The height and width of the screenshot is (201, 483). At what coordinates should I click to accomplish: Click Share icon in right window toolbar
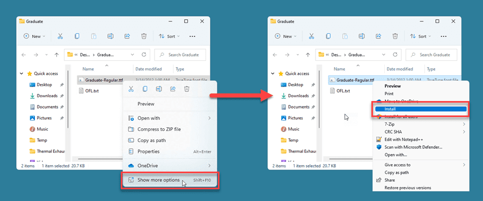tap(378, 36)
